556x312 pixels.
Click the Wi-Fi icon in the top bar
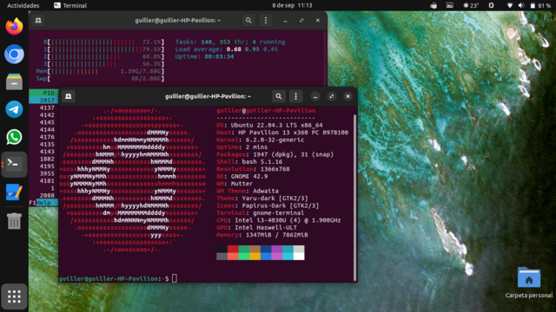point(510,5)
